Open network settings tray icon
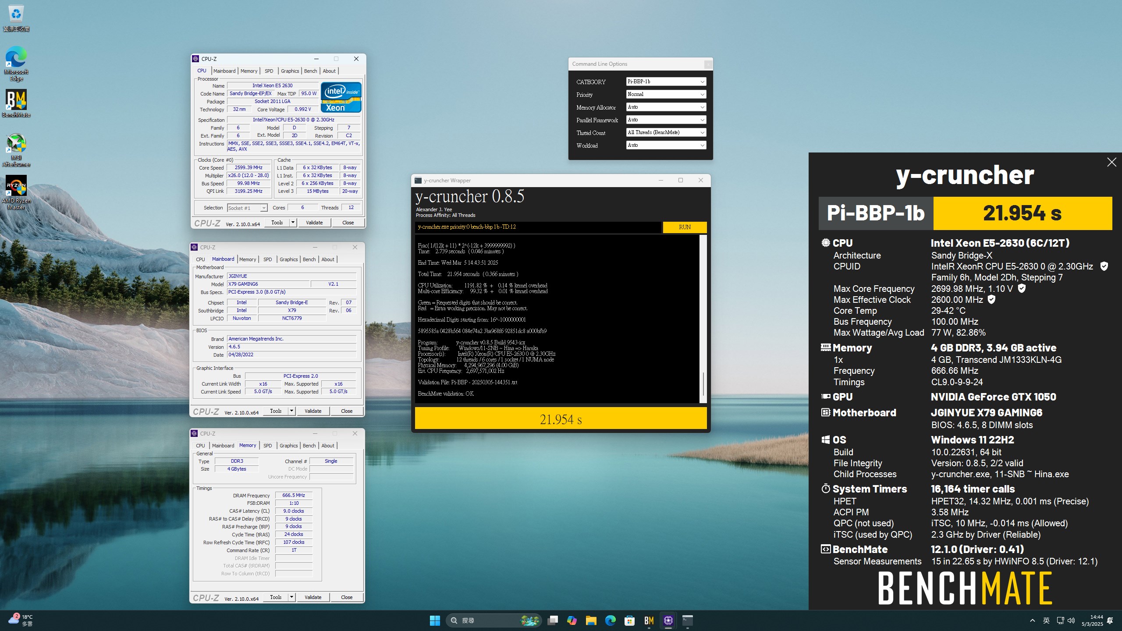Image resolution: width=1122 pixels, height=631 pixels. (1060, 620)
